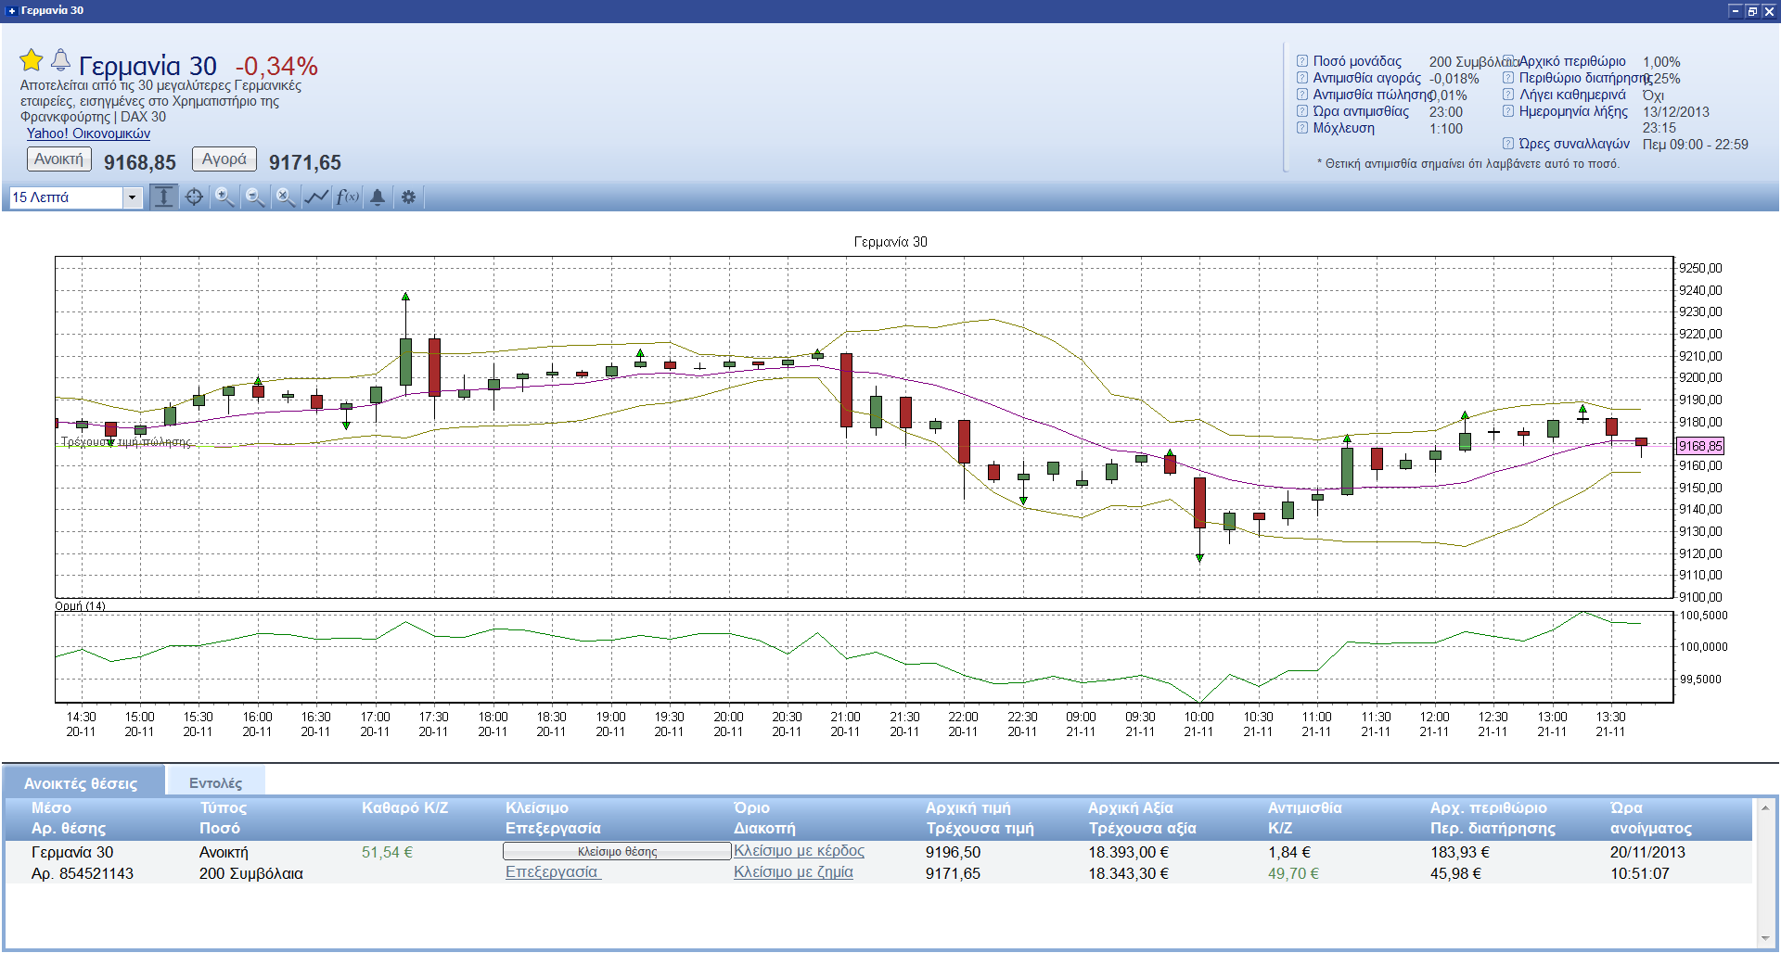The width and height of the screenshot is (1781, 953).
Task: Click the Κλείσιμο με ζημία link
Action: 793,872
